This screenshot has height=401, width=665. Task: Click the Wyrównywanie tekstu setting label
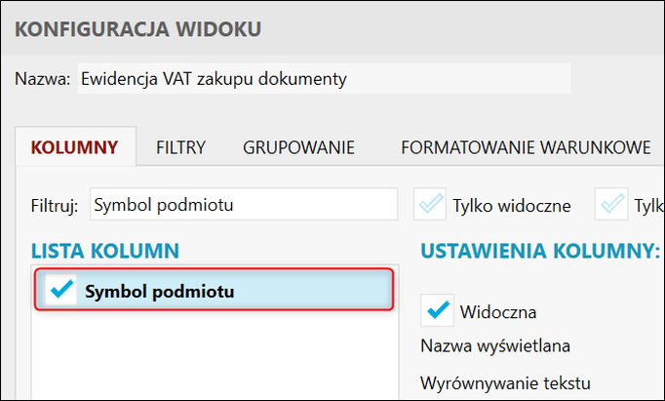[505, 381]
